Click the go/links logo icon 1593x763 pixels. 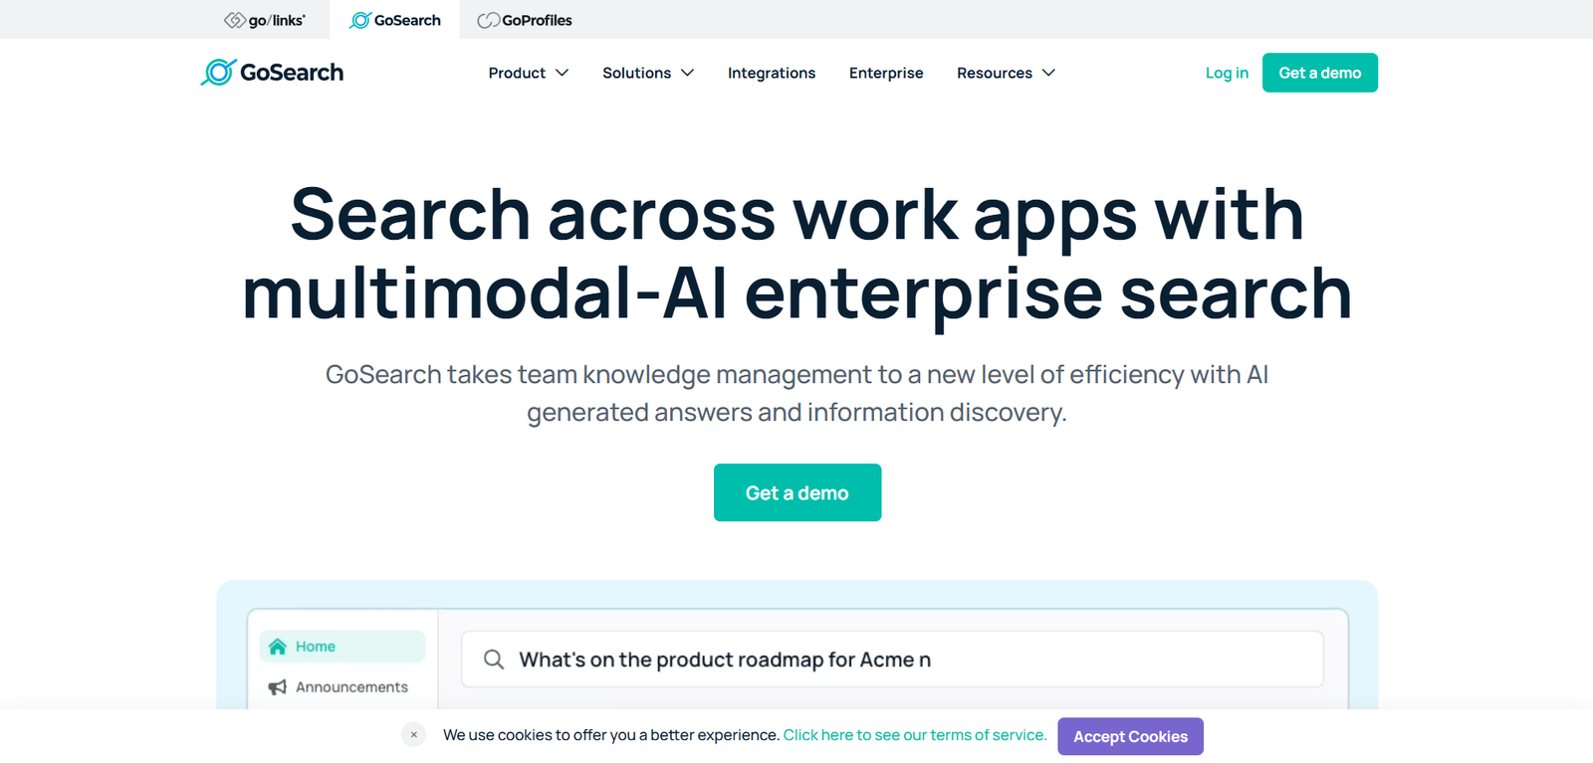[x=235, y=20]
